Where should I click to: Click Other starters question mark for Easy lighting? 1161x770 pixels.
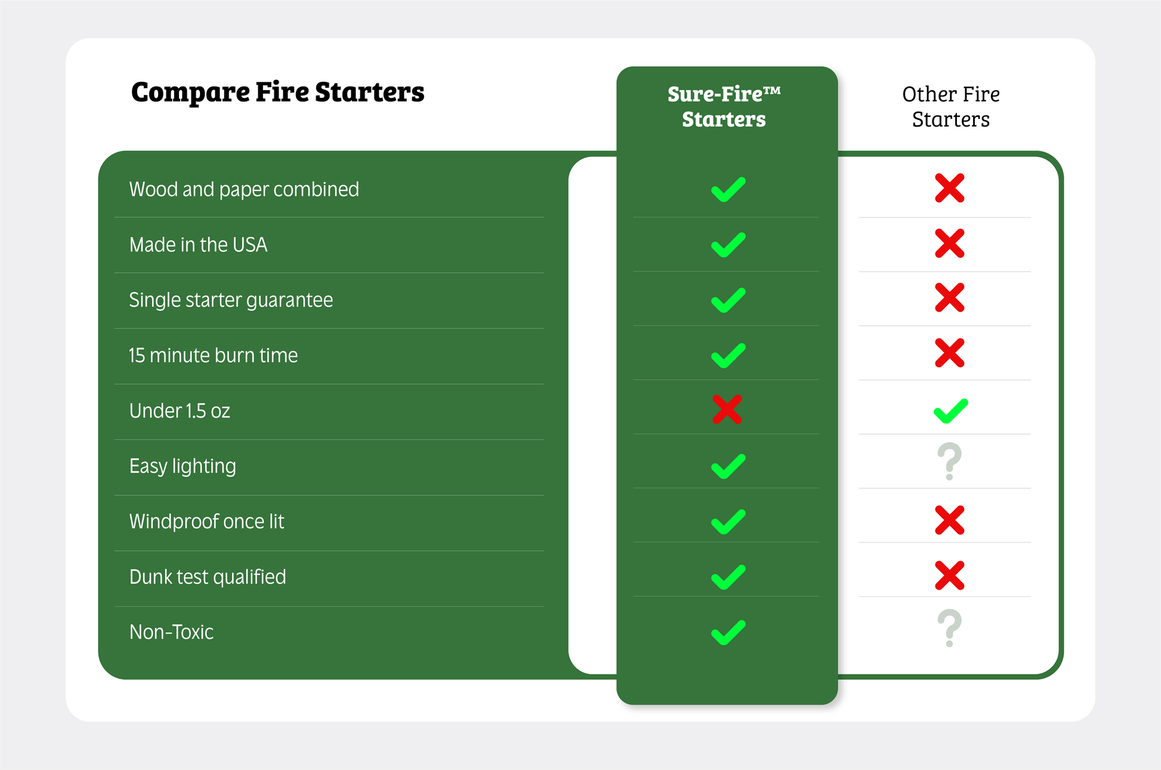coord(949,461)
